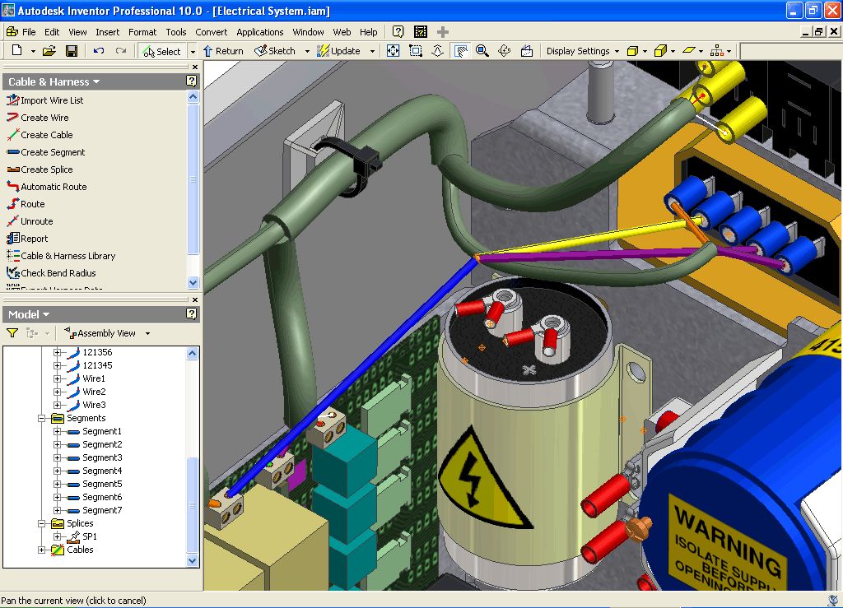Click the Check Bend Radius icon

click(x=13, y=273)
